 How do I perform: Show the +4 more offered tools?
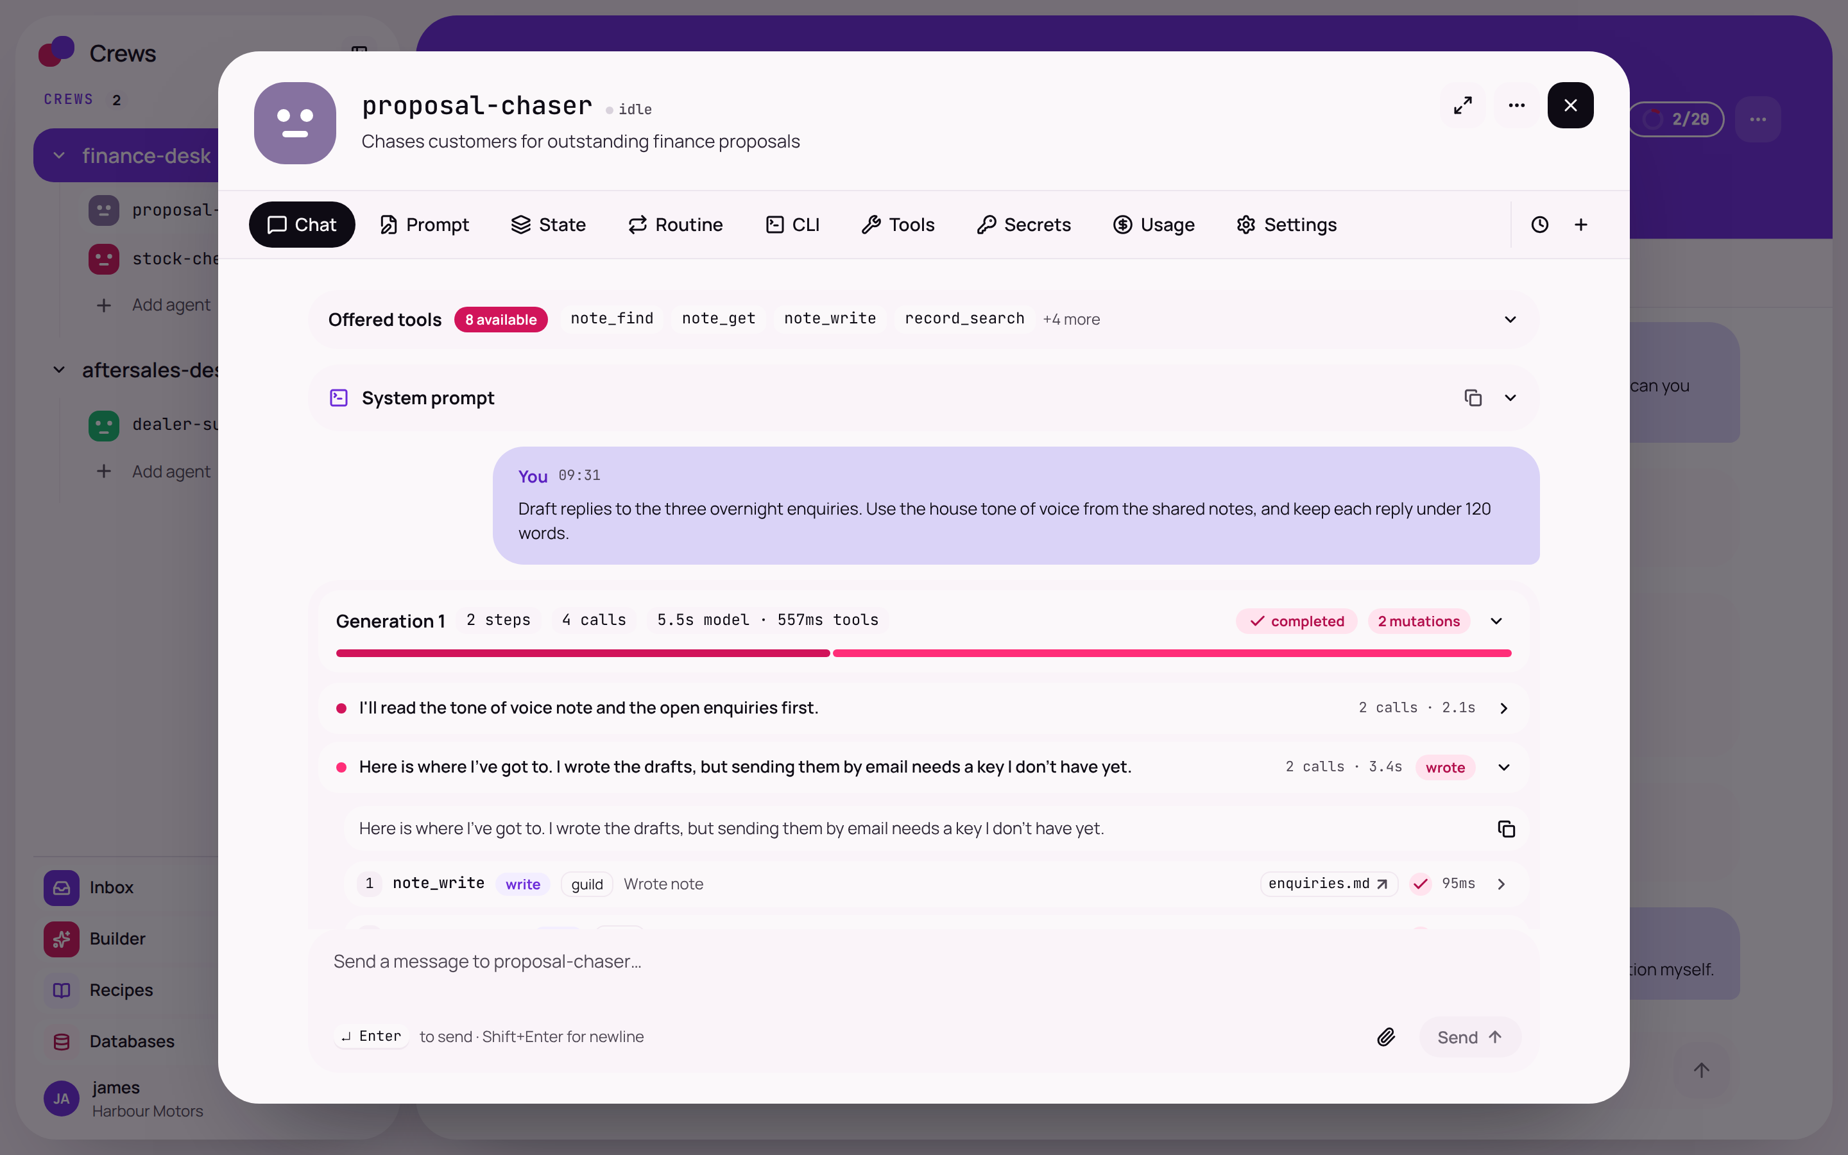[x=1072, y=320]
